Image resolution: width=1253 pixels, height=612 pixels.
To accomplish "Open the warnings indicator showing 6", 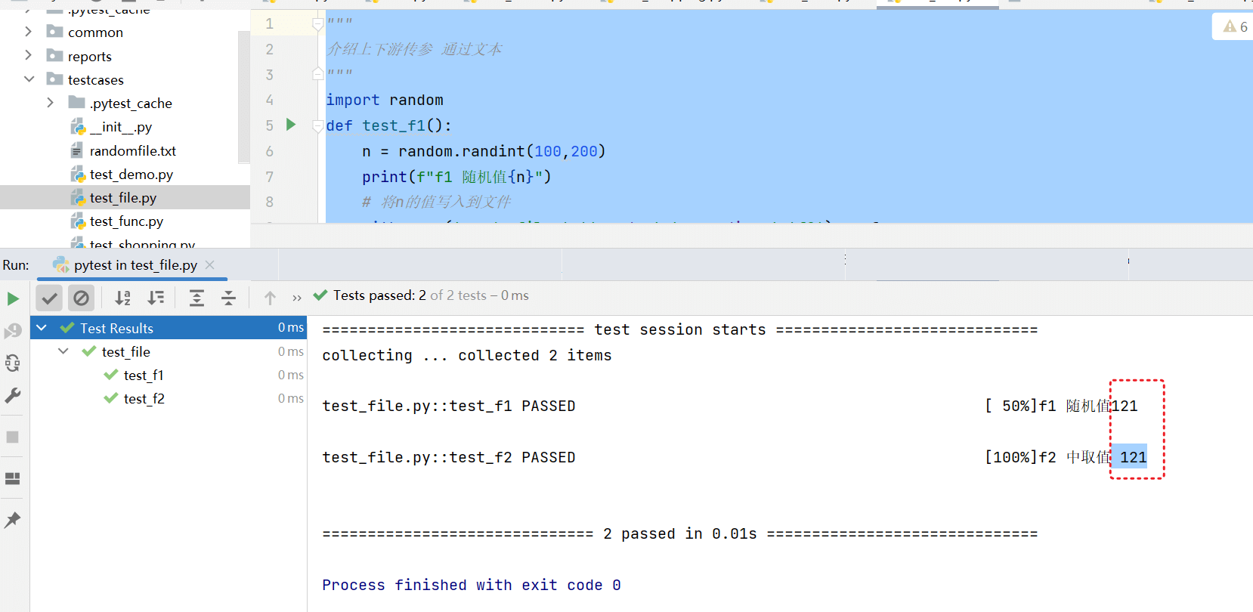I will point(1235,26).
